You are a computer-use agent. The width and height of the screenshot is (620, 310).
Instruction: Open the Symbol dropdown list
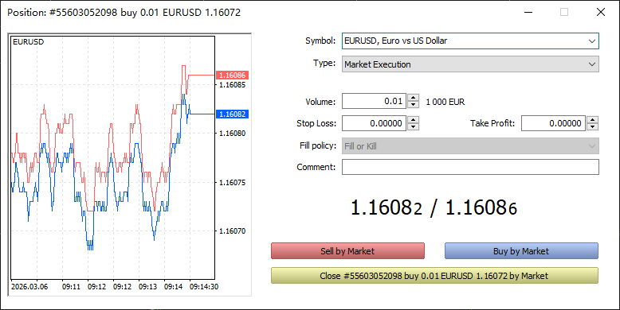[470, 41]
